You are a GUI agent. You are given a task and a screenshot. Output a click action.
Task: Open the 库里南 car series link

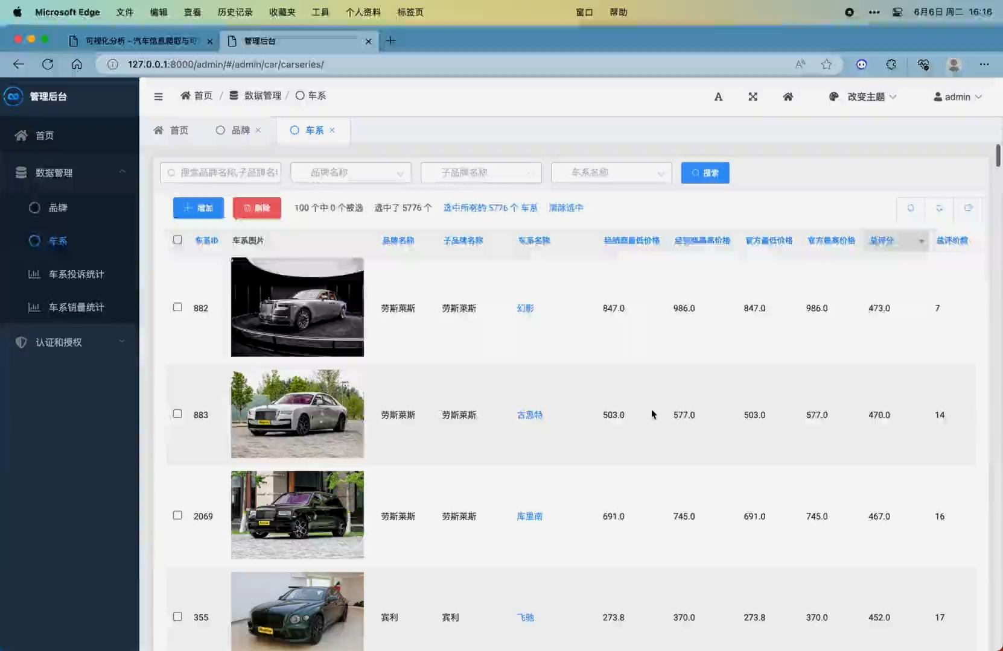pos(530,516)
